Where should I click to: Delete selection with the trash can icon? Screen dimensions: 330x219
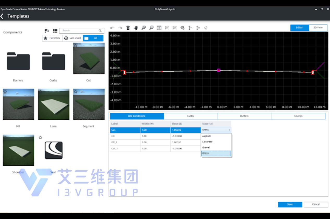(128, 28)
